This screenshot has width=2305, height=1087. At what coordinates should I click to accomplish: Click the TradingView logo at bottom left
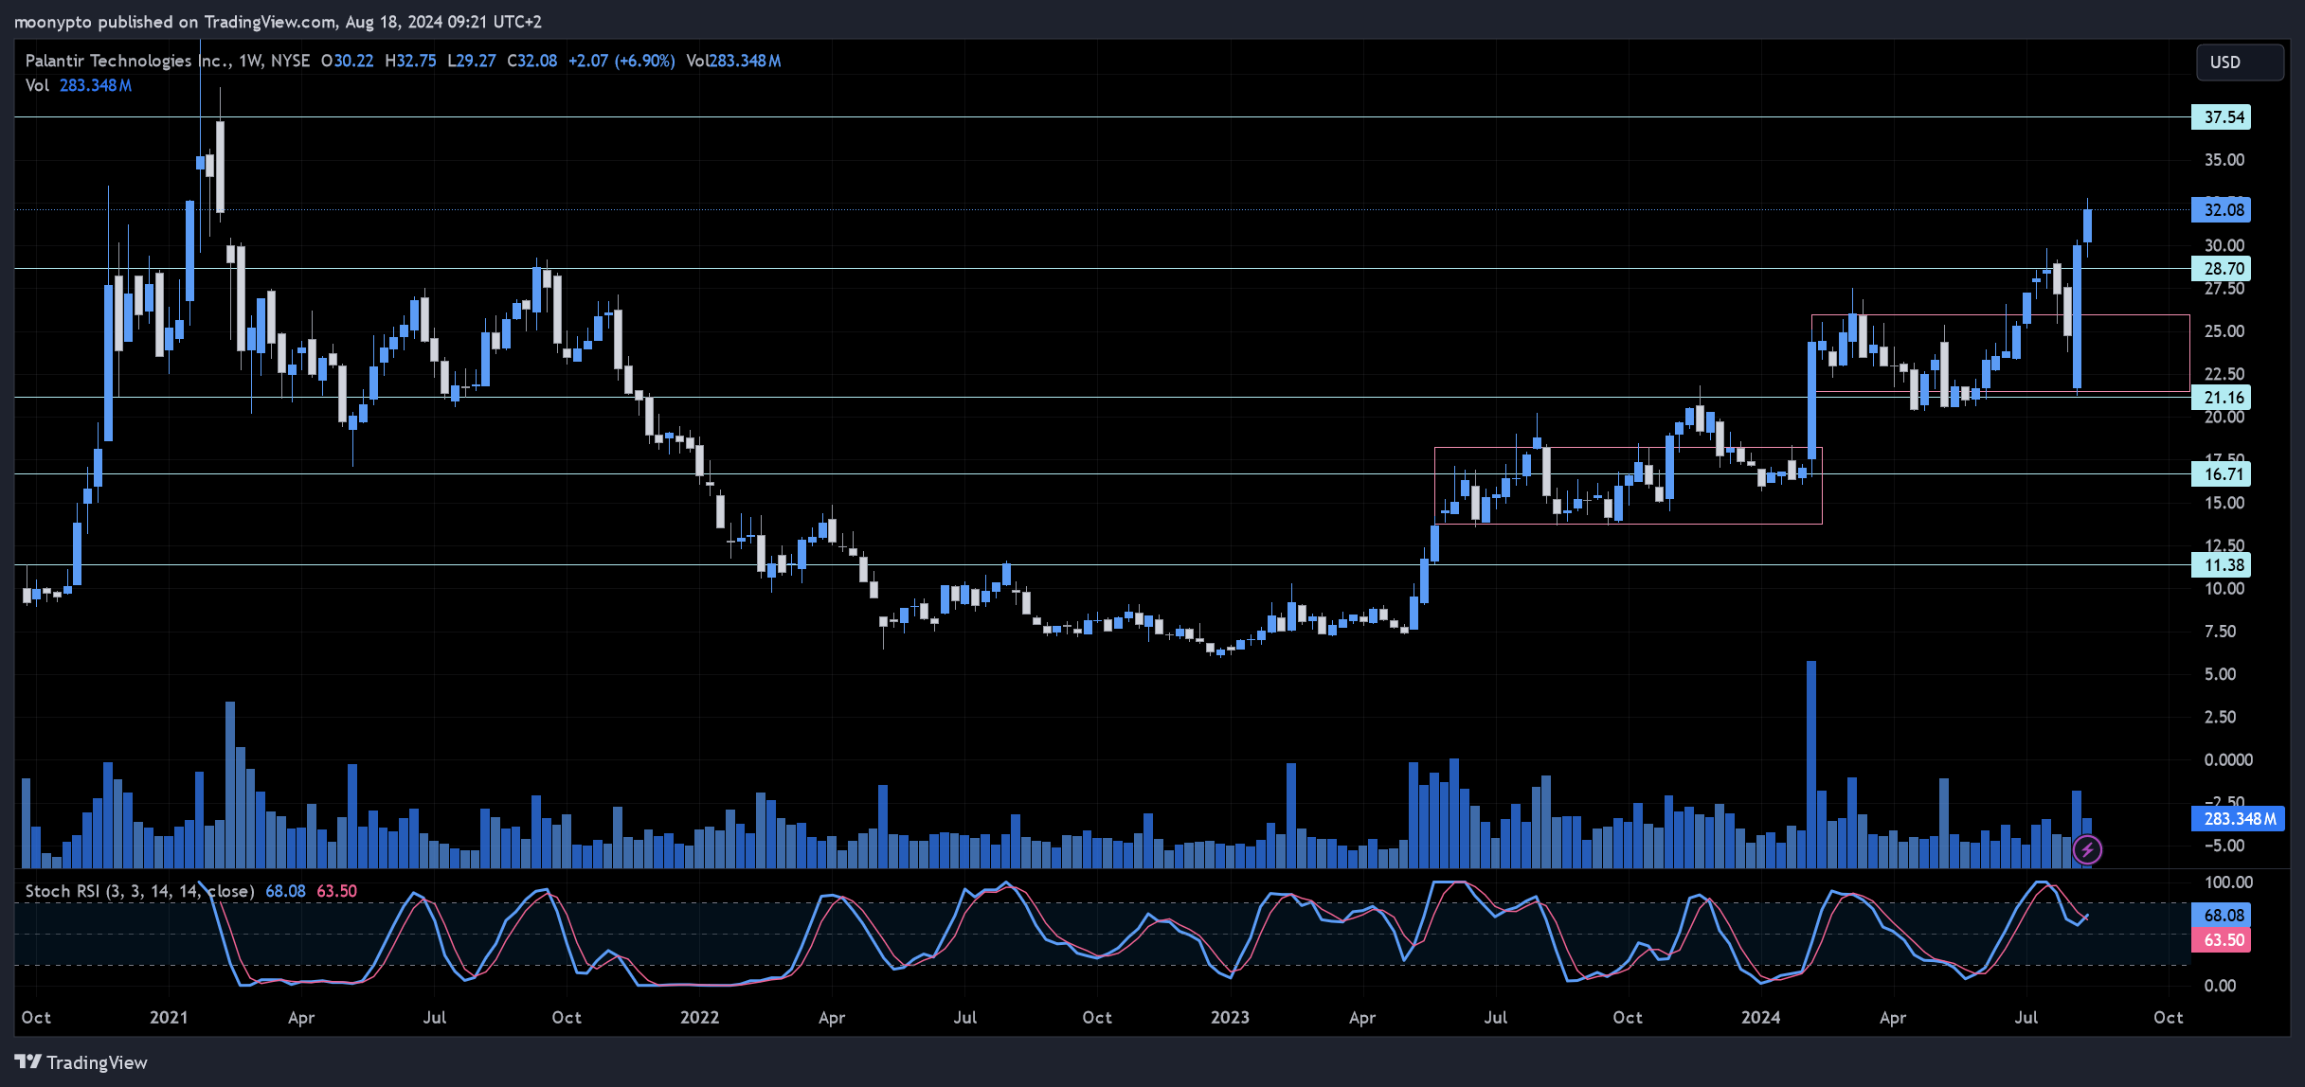pyautogui.click(x=81, y=1062)
